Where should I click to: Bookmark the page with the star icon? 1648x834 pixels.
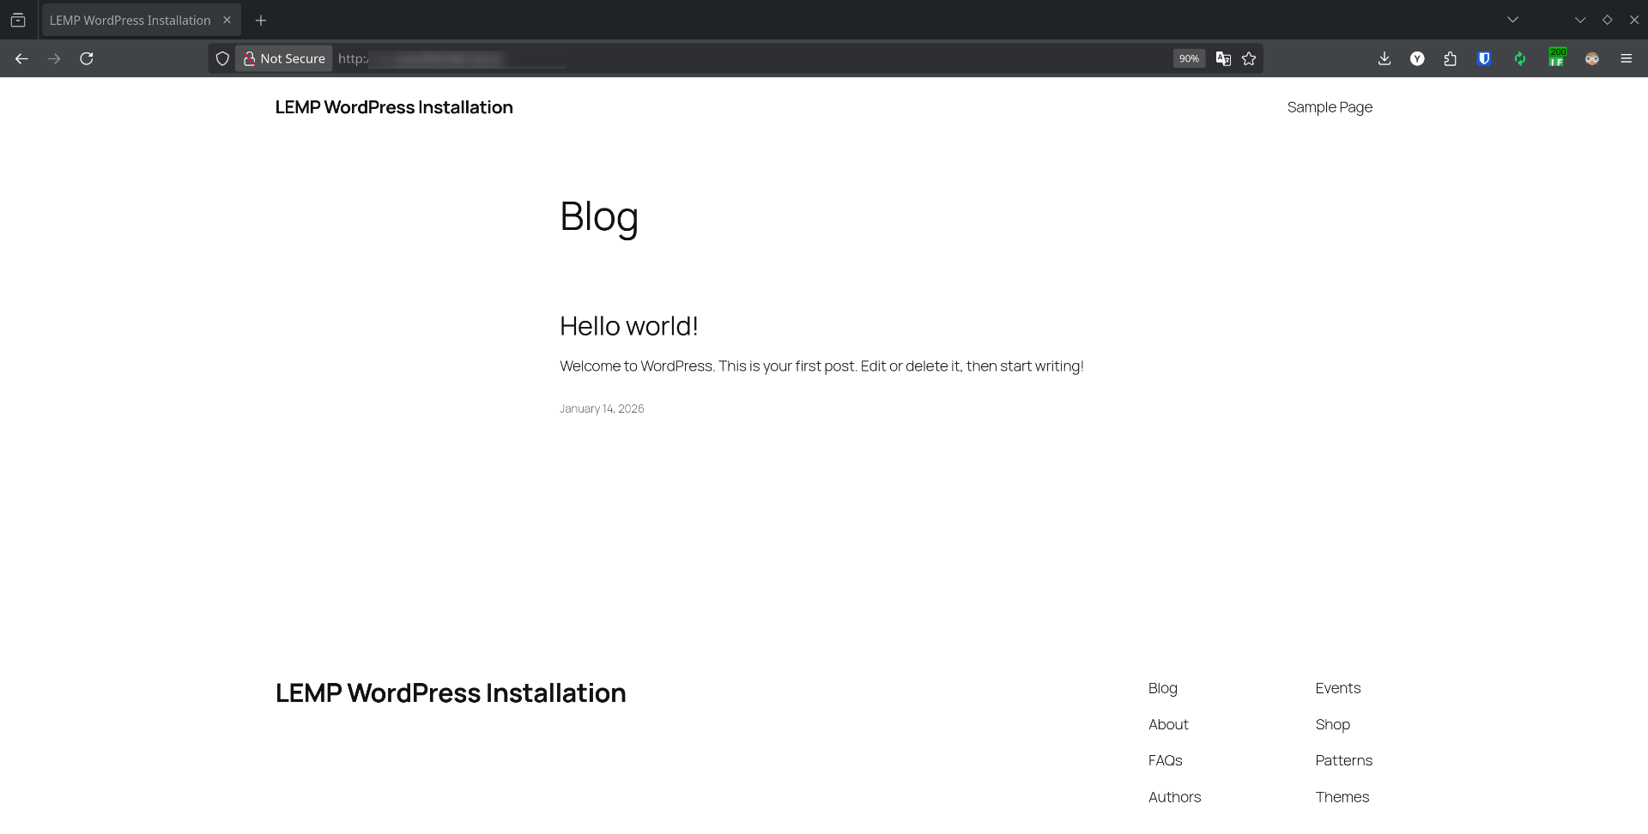[x=1249, y=58]
